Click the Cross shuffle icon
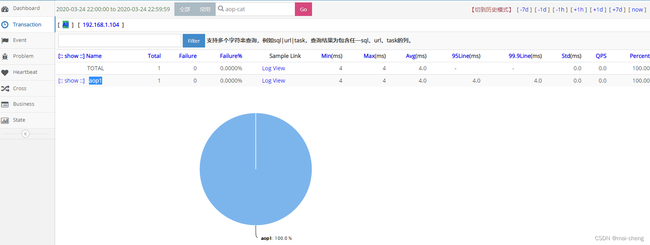The image size is (650, 245). pos(5,89)
